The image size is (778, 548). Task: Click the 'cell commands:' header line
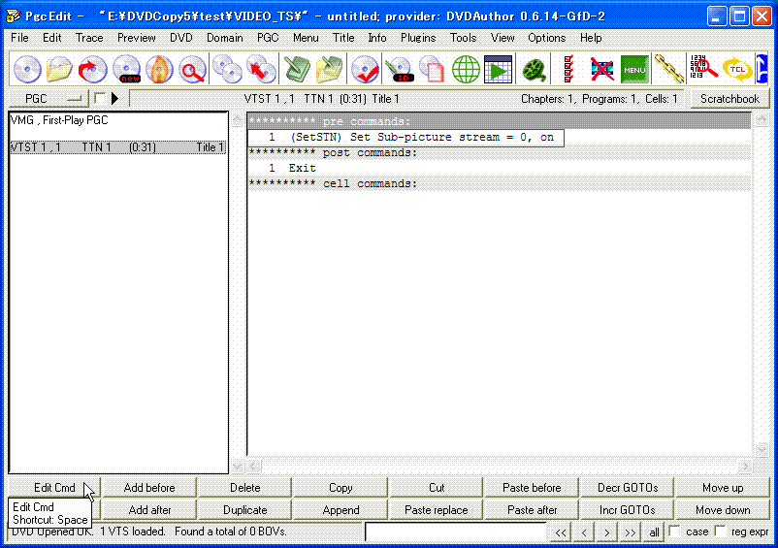(500, 184)
